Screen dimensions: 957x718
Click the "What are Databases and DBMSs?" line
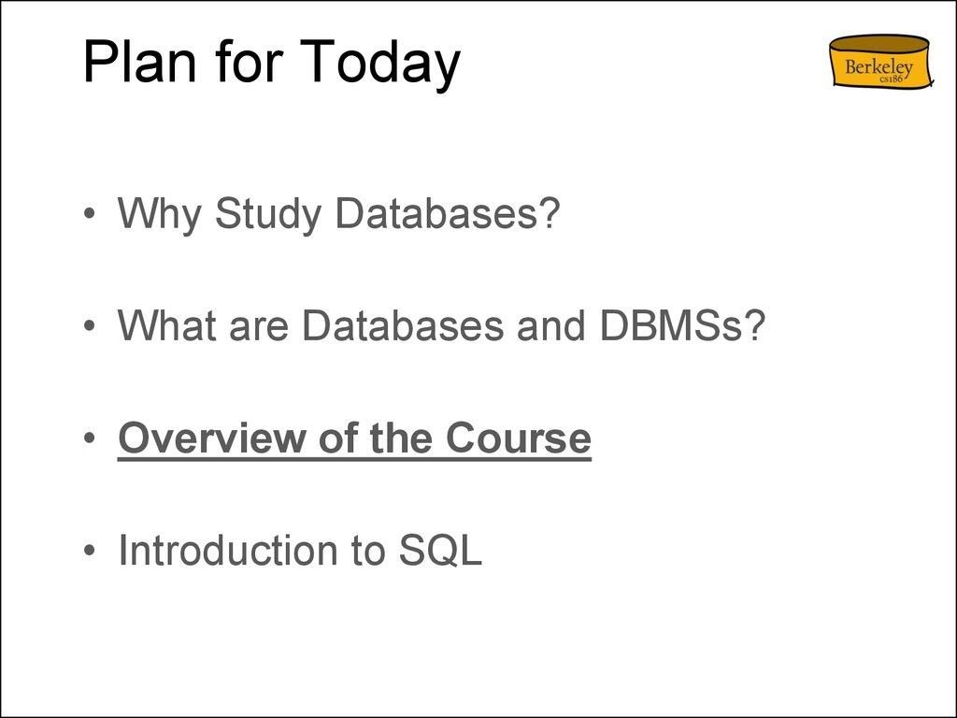441,326
